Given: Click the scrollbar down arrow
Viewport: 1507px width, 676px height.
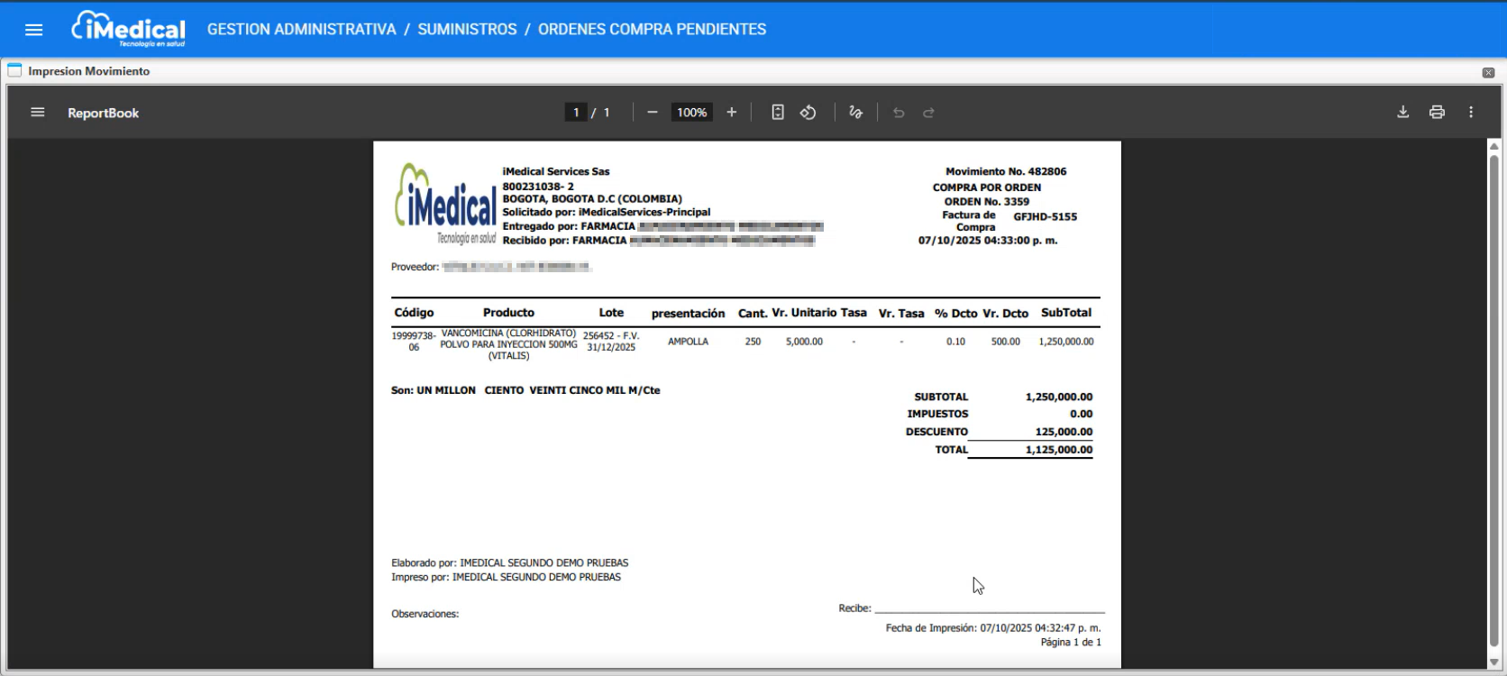Looking at the screenshot, I should tap(1493, 662).
